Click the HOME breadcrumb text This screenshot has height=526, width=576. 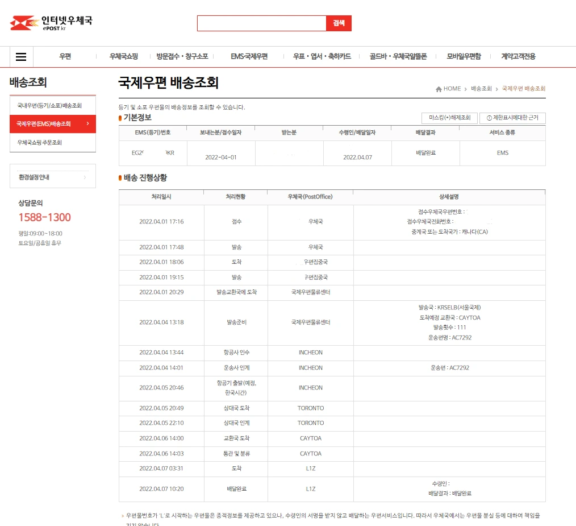(x=452, y=89)
